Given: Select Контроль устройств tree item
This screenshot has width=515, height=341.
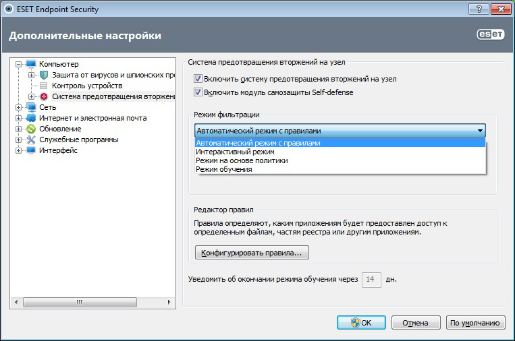Looking at the screenshot, I should coord(87,86).
